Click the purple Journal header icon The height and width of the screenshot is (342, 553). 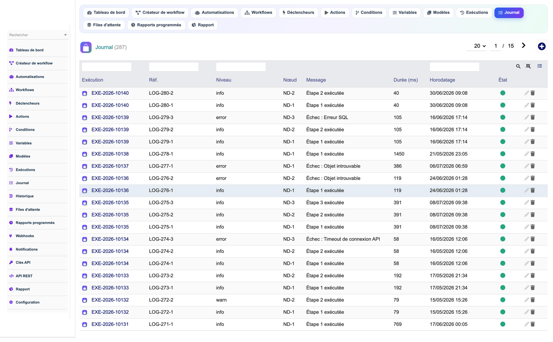(86, 47)
